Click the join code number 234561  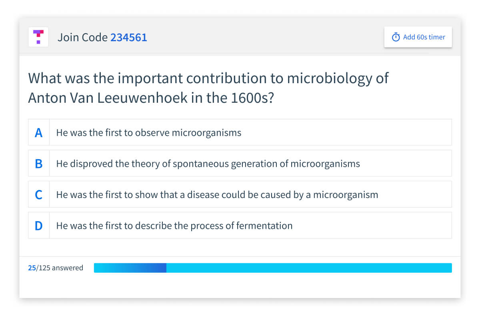129,37
